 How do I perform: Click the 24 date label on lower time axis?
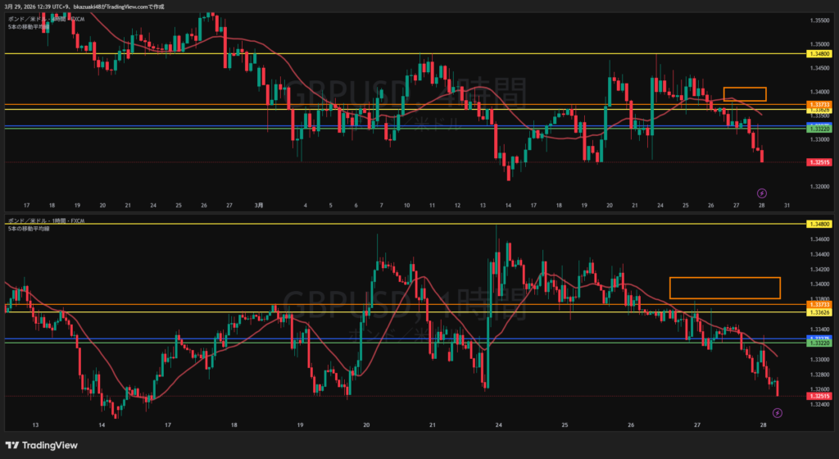[x=498, y=425]
